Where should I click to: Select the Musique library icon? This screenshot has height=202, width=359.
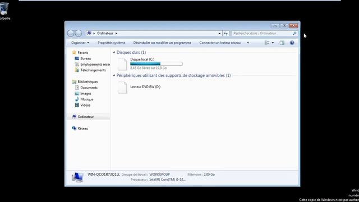coord(77,99)
